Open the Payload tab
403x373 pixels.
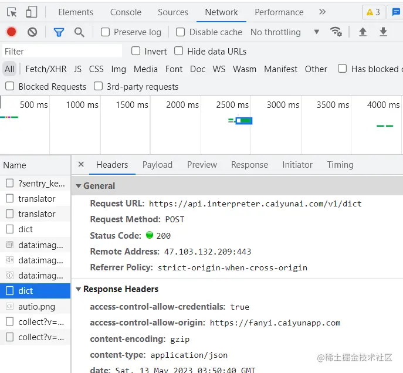click(x=158, y=165)
